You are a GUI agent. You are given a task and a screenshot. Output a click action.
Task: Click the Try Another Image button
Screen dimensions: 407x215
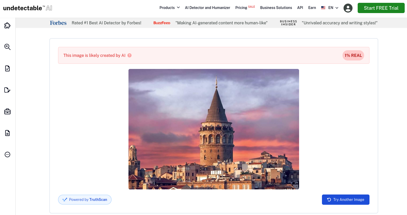(x=346, y=200)
